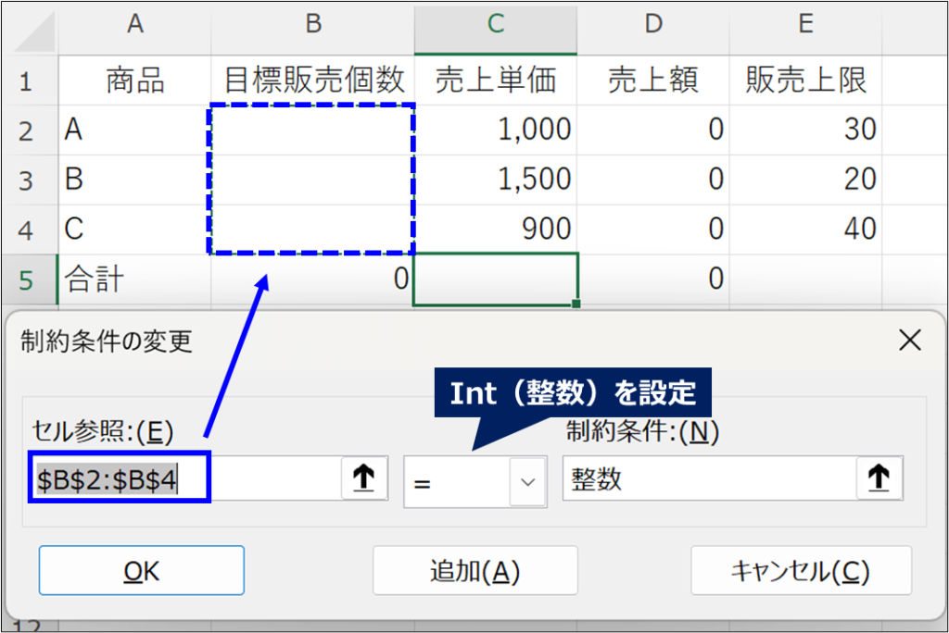Click cell with 1,500 unit price
The image size is (949, 633).
(x=496, y=179)
